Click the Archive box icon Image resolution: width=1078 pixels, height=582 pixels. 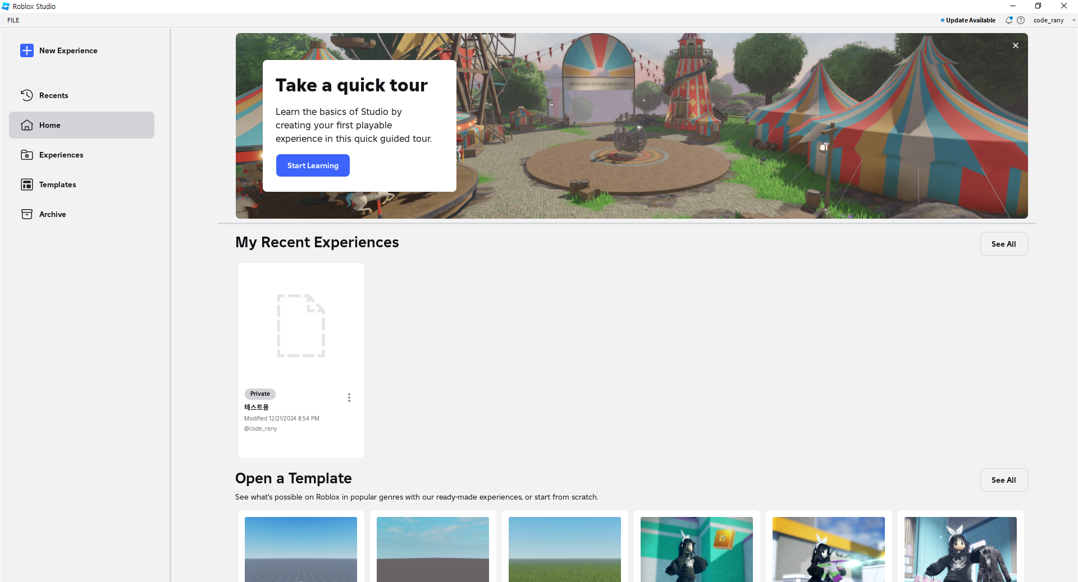coord(27,214)
